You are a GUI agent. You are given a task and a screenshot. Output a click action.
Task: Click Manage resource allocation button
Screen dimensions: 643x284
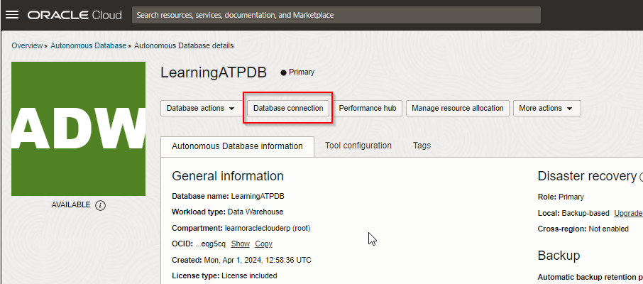(458, 109)
